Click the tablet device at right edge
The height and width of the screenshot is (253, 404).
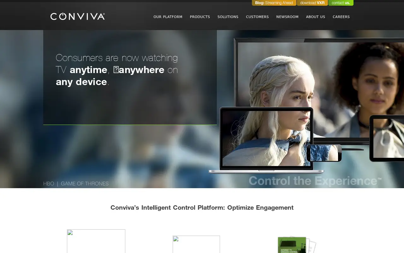387,138
